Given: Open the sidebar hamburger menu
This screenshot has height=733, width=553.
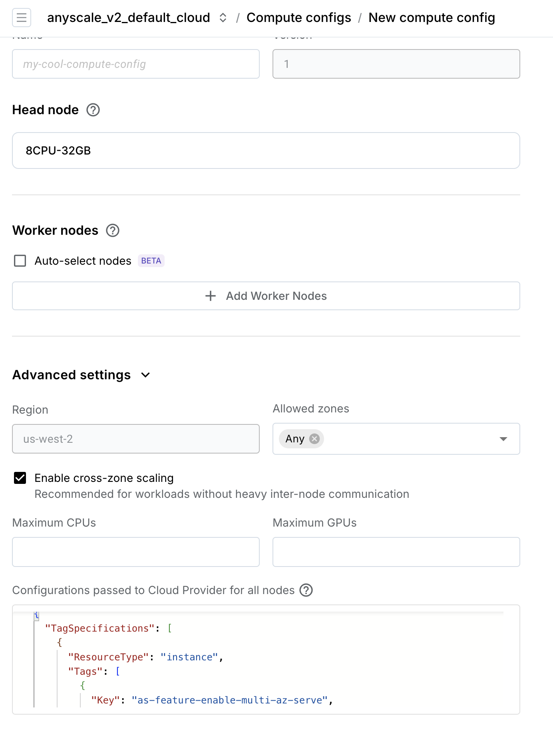Looking at the screenshot, I should coord(22,18).
